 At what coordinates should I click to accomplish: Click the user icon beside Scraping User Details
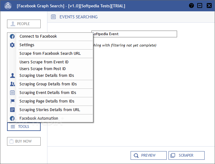(x=13, y=75)
